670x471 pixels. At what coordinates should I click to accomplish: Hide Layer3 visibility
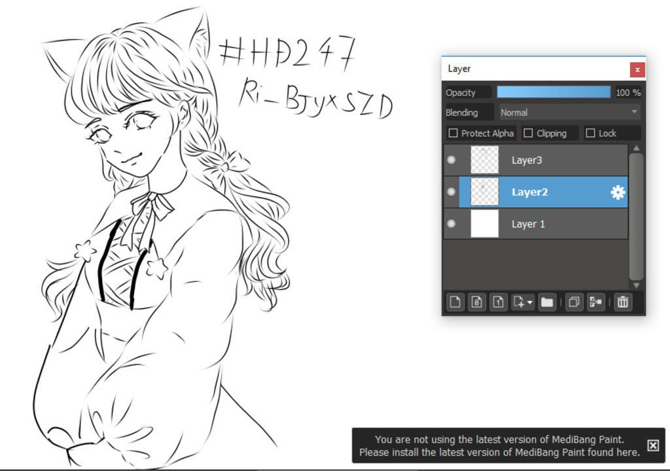coord(451,160)
